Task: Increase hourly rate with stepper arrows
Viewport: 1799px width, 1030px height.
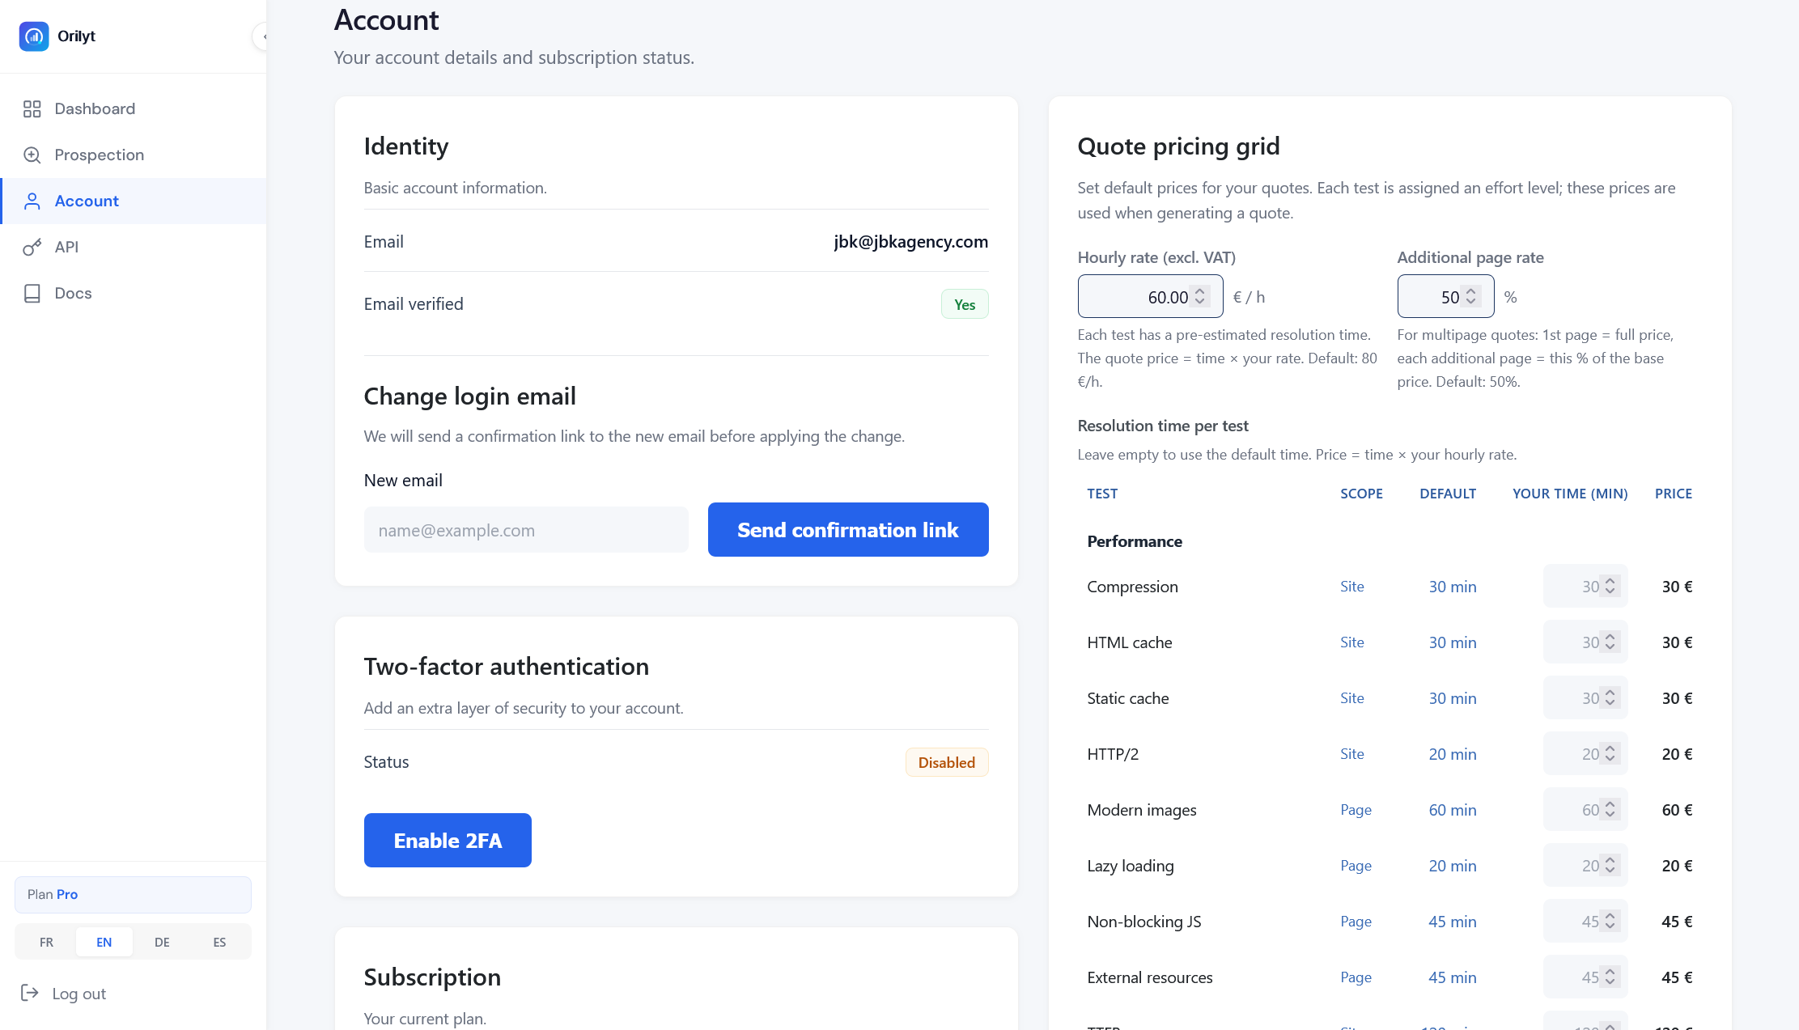Action: (1200, 291)
